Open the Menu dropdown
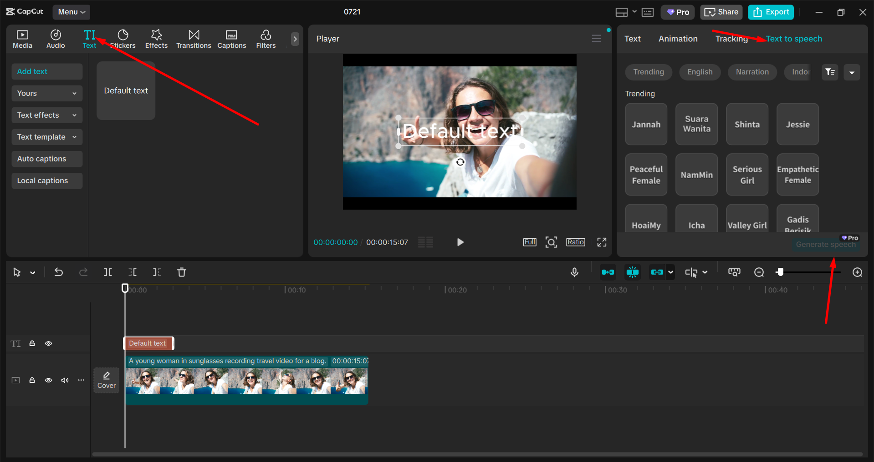 tap(72, 12)
